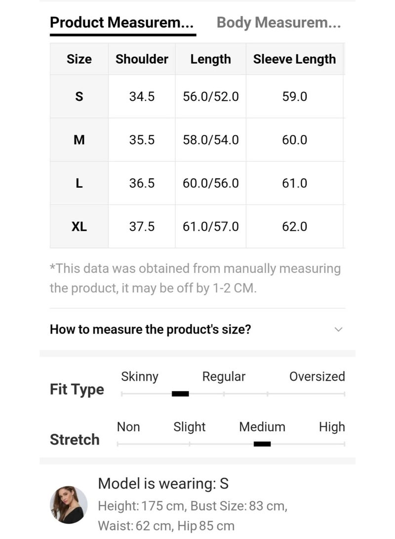This screenshot has height=539, width=395.
Task: Click the Stretch slider marker
Action: pyautogui.click(x=262, y=444)
